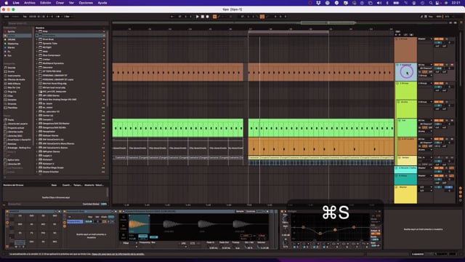The width and height of the screenshot is (465, 262).
Task: Expand the Dynamic Tube folder
Action: pos(37,44)
